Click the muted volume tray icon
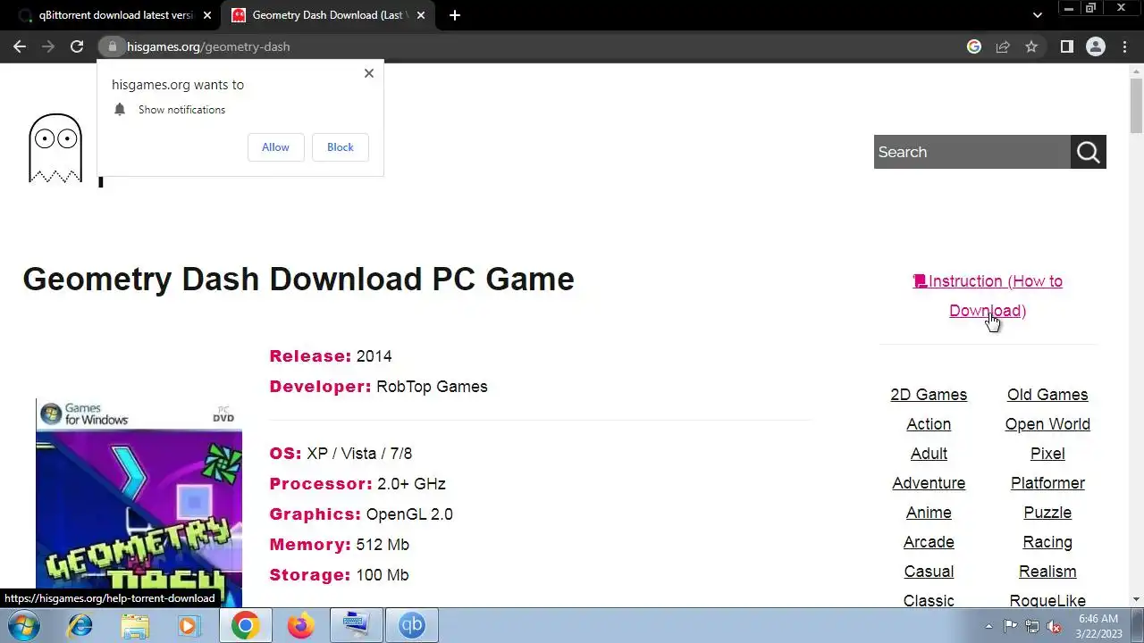The height and width of the screenshot is (643, 1144). coord(1054,626)
